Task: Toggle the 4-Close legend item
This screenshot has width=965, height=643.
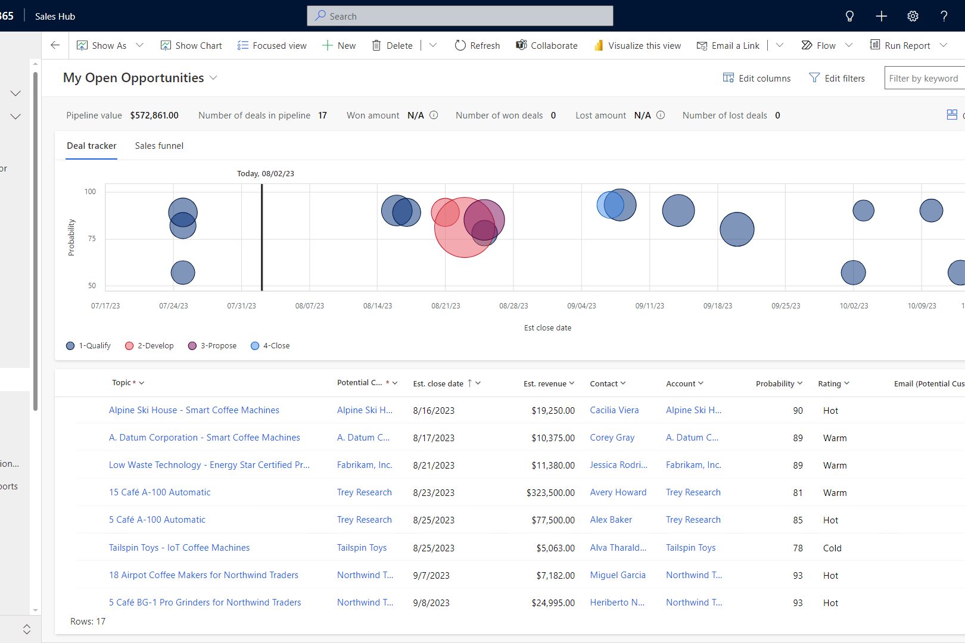Action: (x=270, y=345)
